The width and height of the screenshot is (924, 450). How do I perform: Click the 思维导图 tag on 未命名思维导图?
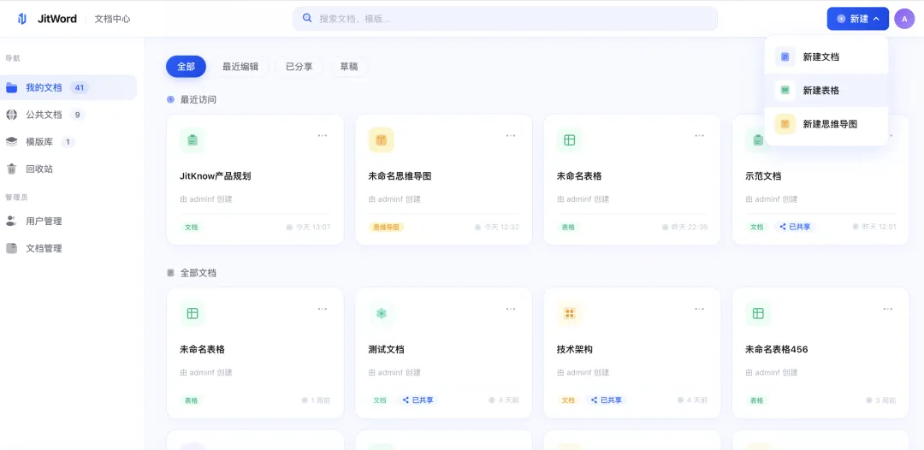[386, 227]
